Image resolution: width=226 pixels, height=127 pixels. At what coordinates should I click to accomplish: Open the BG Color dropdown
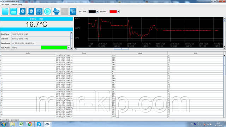tap(97, 12)
